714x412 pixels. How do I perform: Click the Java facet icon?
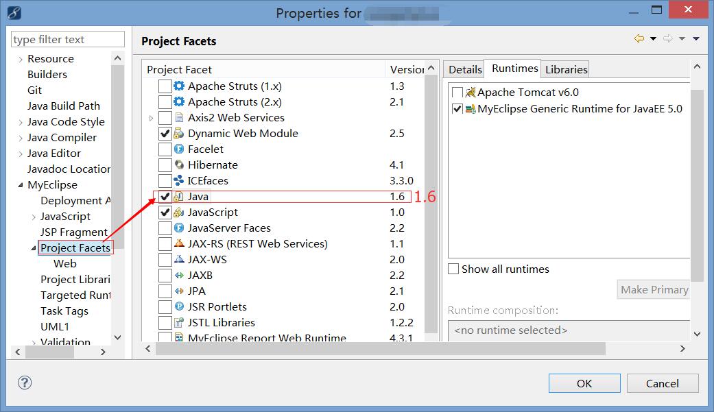pyautogui.click(x=179, y=197)
